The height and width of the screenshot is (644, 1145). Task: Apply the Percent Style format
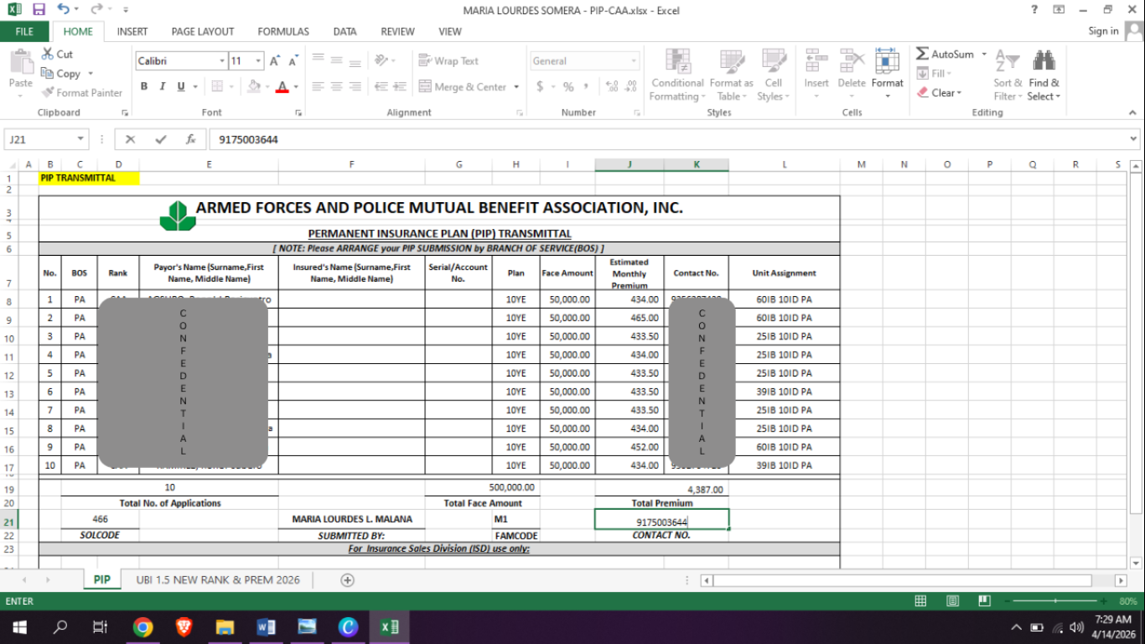pyautogui.click(x=568, y=86)
